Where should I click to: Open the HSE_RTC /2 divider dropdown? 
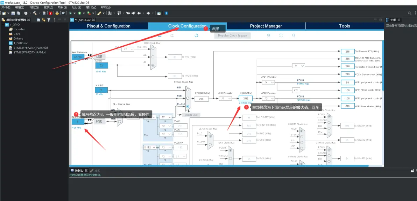(128, 49)
